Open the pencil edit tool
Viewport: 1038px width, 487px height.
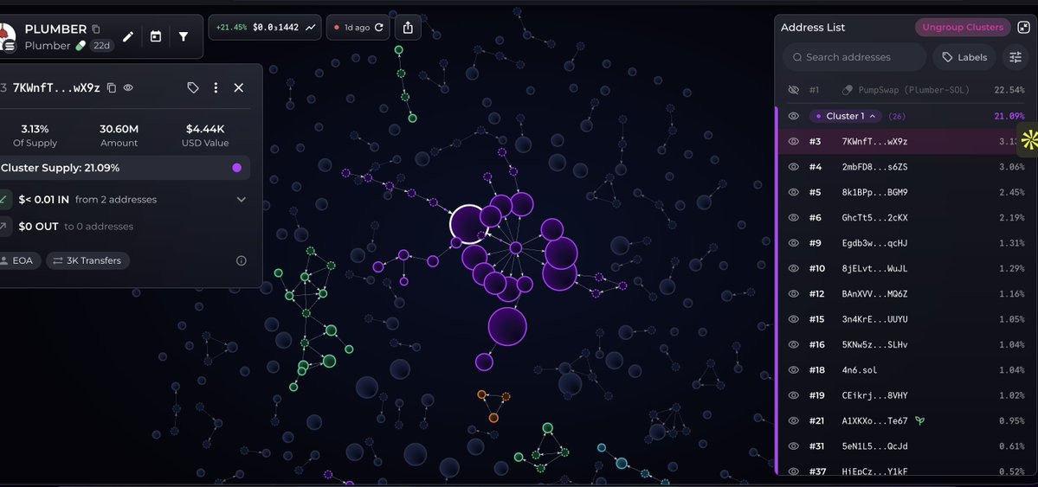click(128, 36)
